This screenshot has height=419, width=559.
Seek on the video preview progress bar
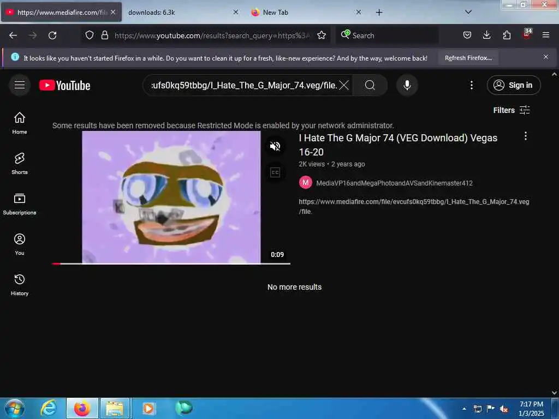171,264
